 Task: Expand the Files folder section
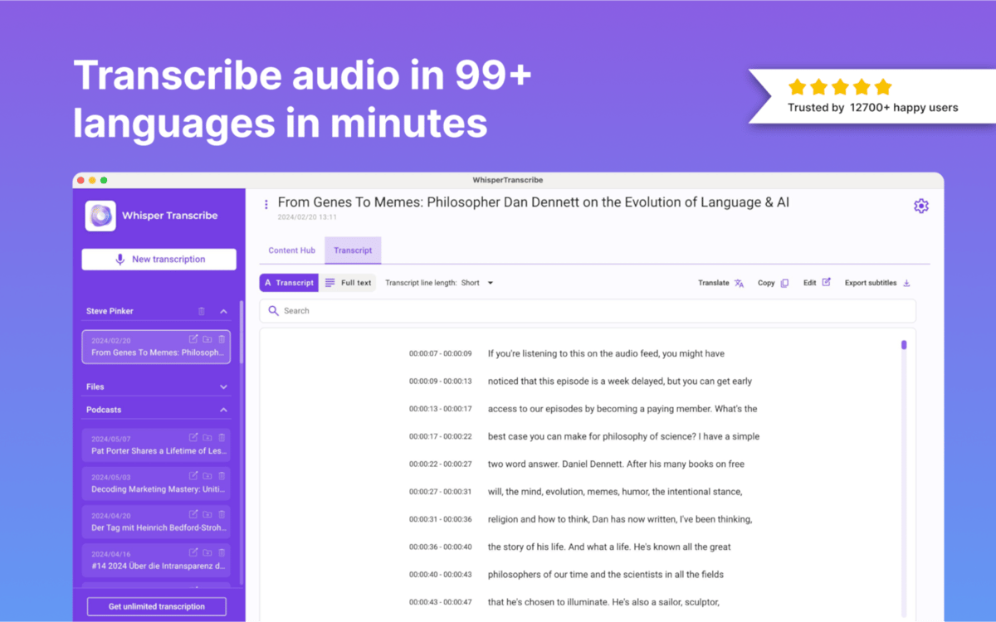click(223, 386)
